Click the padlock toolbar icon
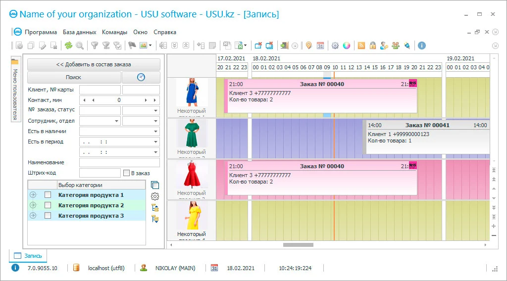The height and width of the screenshot is (281, 507). pyautogui.click(x=373, y=46)
